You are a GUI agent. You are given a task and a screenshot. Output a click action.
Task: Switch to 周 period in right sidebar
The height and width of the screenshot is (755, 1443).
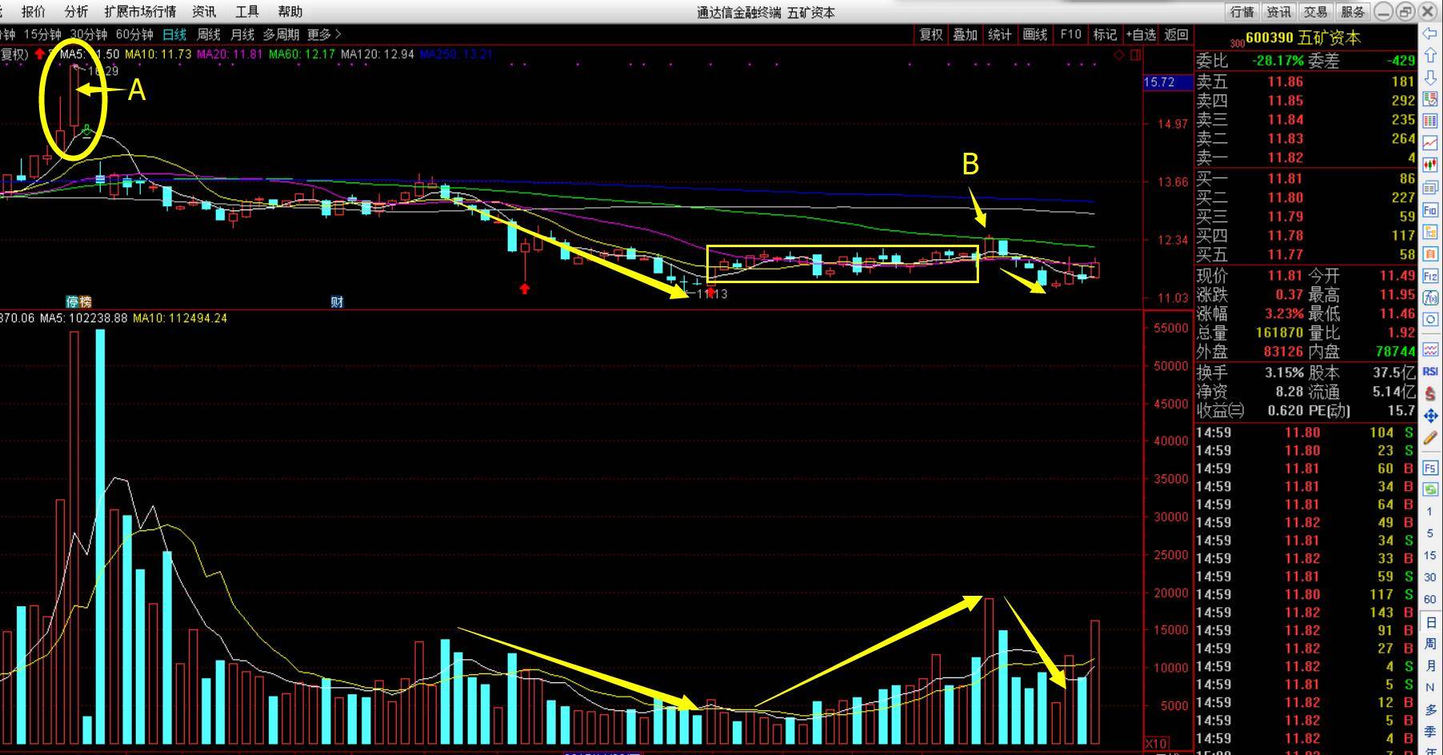tap(1429, 644)
